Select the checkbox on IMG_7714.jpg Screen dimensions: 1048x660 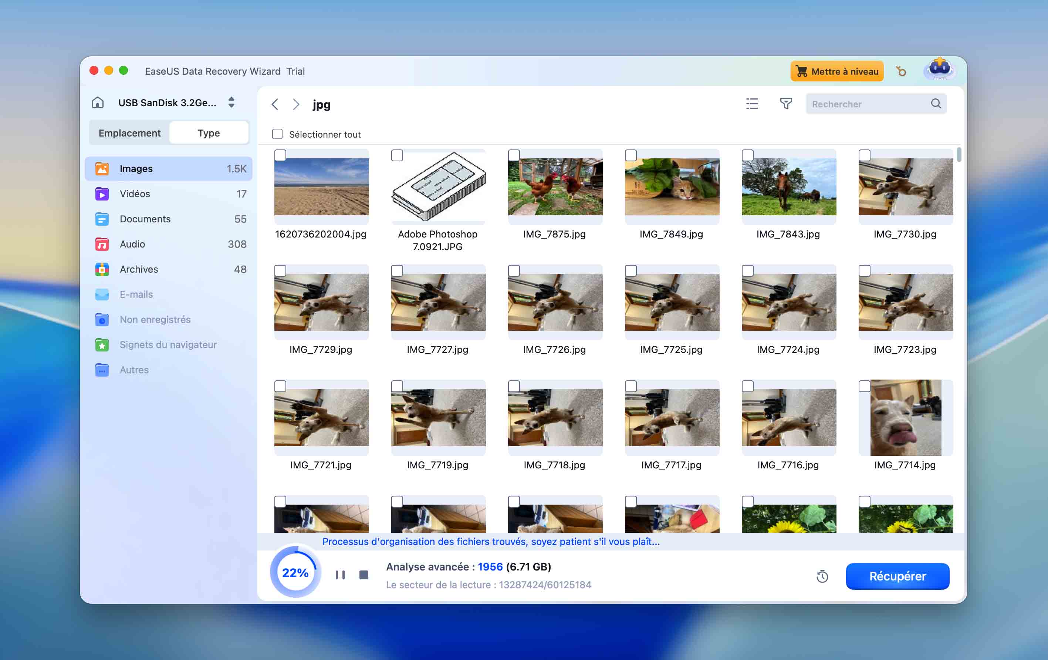865,386
